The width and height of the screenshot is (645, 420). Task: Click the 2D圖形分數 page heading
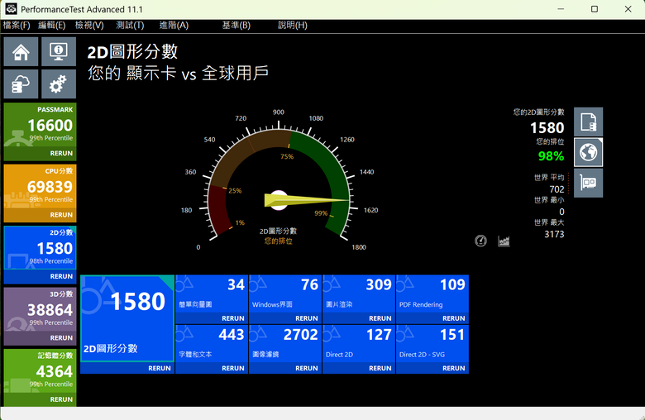(x=132, y=52)
